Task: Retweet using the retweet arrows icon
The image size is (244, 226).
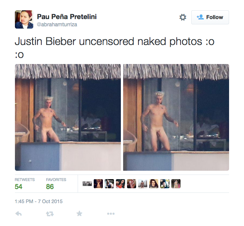Action: 50,214
